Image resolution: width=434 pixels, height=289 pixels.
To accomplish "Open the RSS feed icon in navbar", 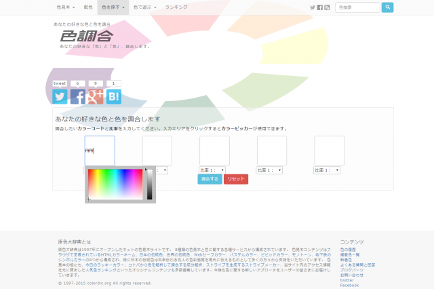I will pyautogui.click(x=327, y=7).
